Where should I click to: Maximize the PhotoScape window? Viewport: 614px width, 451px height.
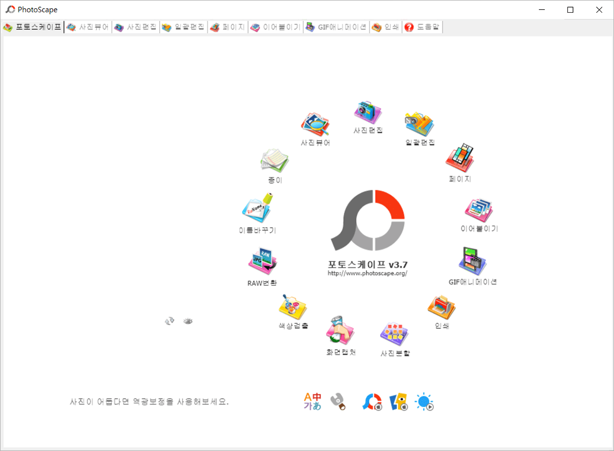(571, 10)
